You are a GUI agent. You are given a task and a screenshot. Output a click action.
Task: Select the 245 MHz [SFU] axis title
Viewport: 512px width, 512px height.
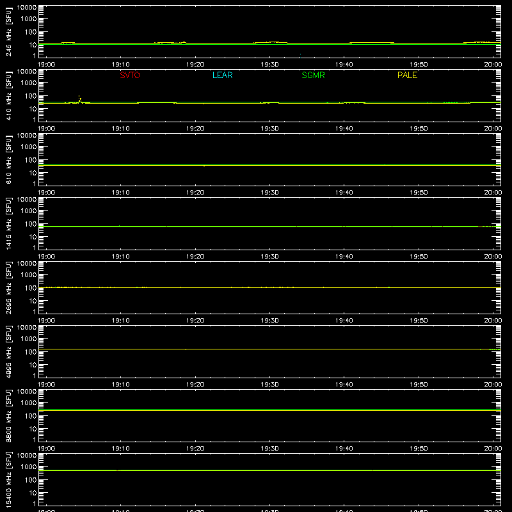[8, 31]
